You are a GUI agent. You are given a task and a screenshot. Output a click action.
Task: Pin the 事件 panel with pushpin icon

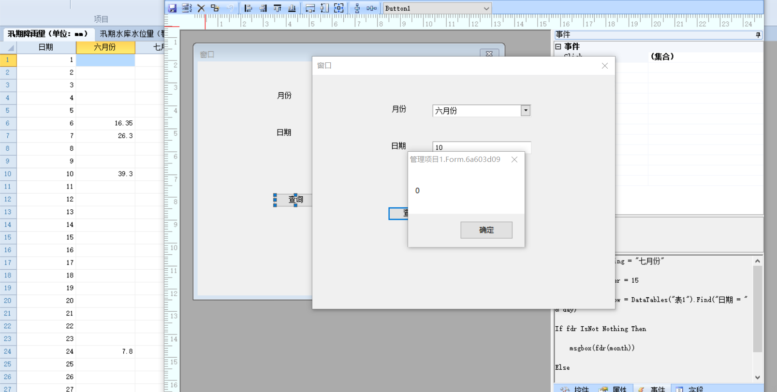(x=758, y=35)
